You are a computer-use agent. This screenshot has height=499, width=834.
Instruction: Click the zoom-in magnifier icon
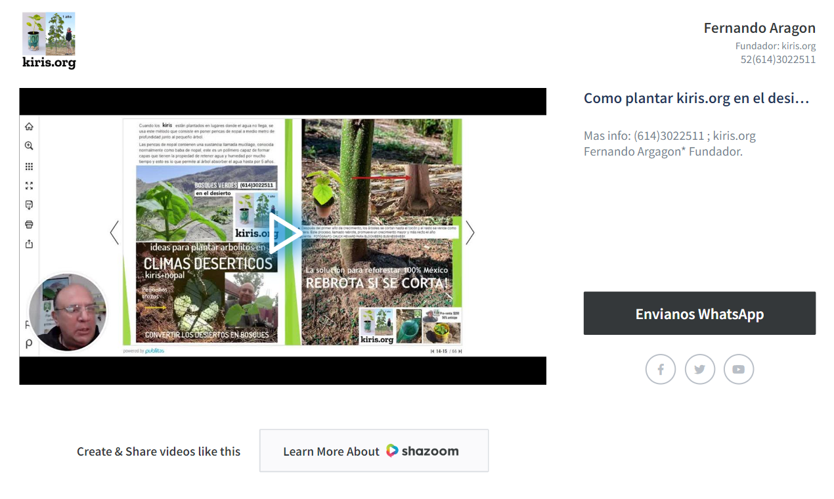(x=29, y=146)
